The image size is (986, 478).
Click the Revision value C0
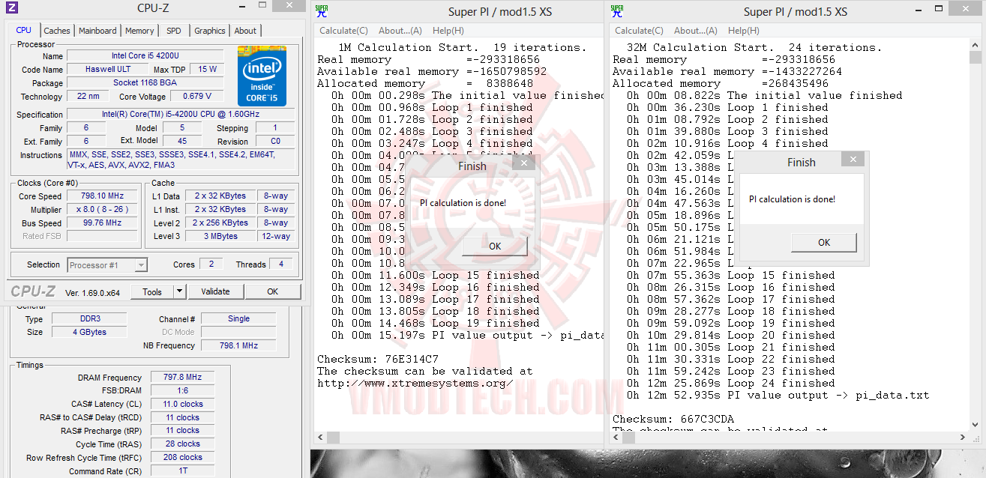coord(275,142)
